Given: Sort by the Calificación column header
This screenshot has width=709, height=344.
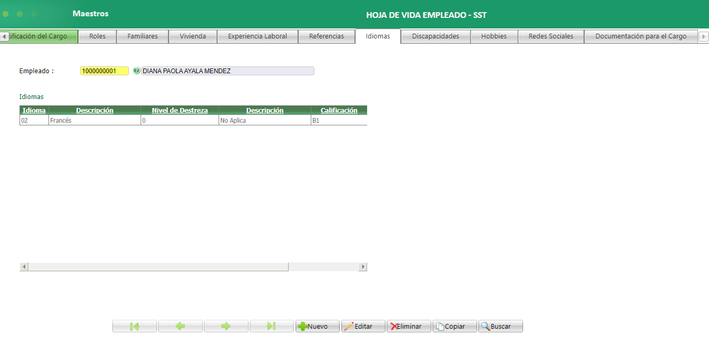Looking at the screenshot, I should pyautogui.click(x=339, y=111).
